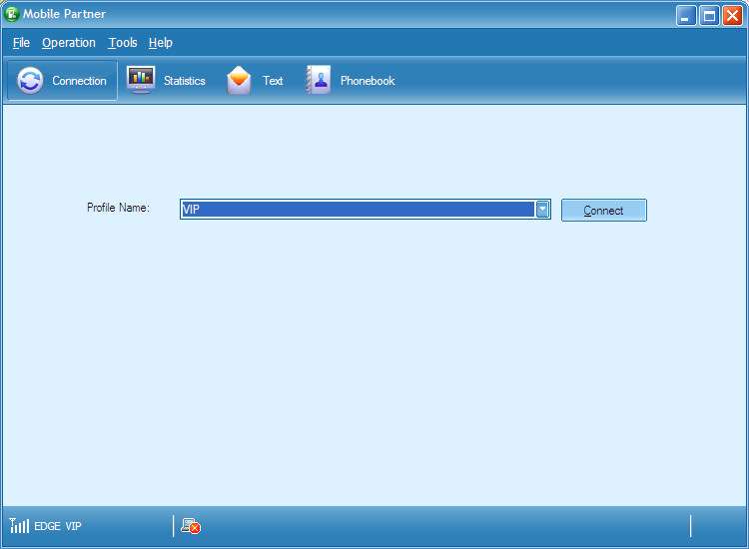The width and height of the screenshot is (749, 549).
Task: Open the Help menu
Action: 161,43
